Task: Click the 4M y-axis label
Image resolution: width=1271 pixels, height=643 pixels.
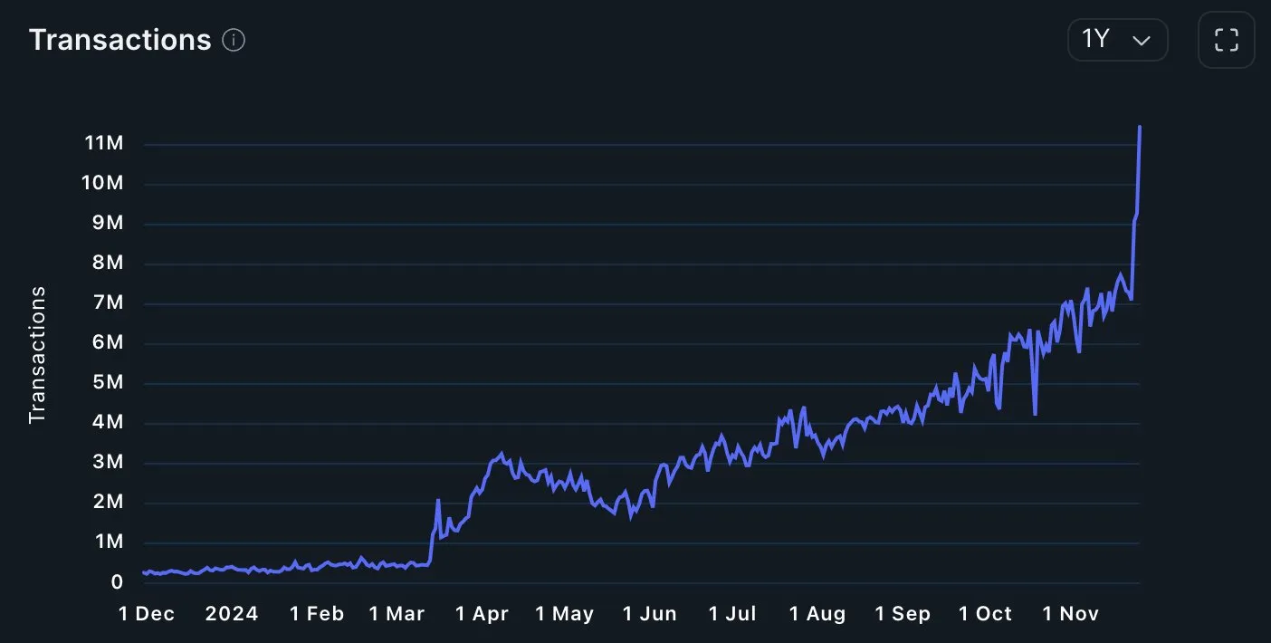Action: (106, 422)
